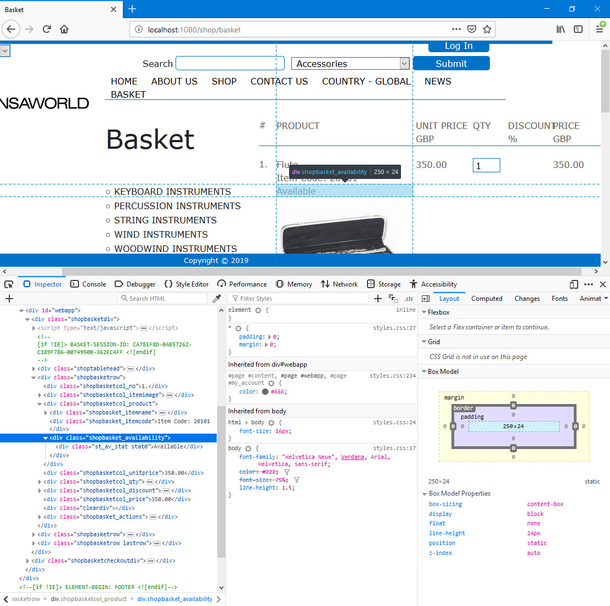The image size is (610, 606).
Task: Click the Log In button
Action: (459, 46)
